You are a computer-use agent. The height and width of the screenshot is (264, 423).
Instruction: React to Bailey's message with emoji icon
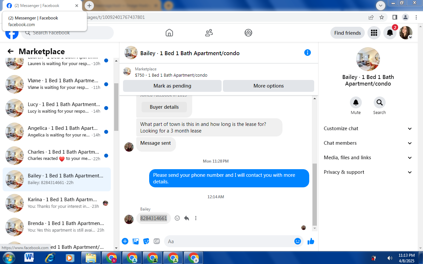pos(177,218)
